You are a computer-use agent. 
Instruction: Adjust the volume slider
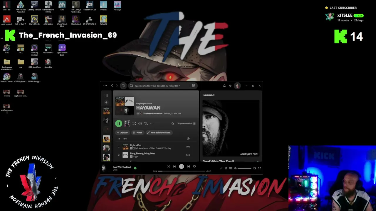point(244,168)
